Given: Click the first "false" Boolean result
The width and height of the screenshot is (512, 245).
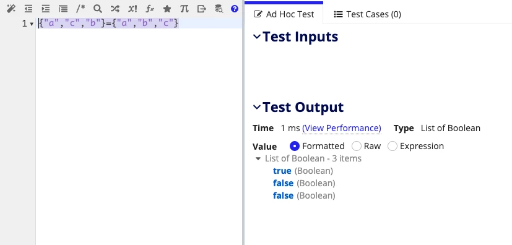Looking at the screenshot, I should pyautogui.click(x=283, y=183).
